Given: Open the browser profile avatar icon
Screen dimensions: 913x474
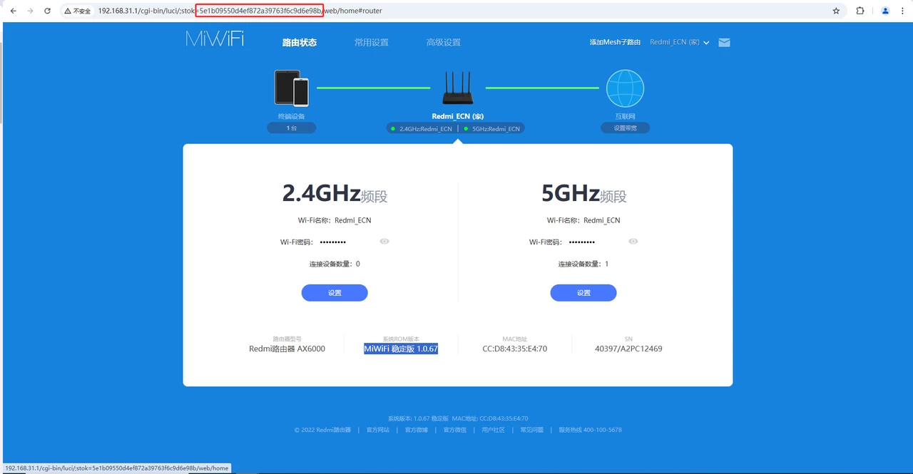Looking at the screenshot, I should point(885,11).
